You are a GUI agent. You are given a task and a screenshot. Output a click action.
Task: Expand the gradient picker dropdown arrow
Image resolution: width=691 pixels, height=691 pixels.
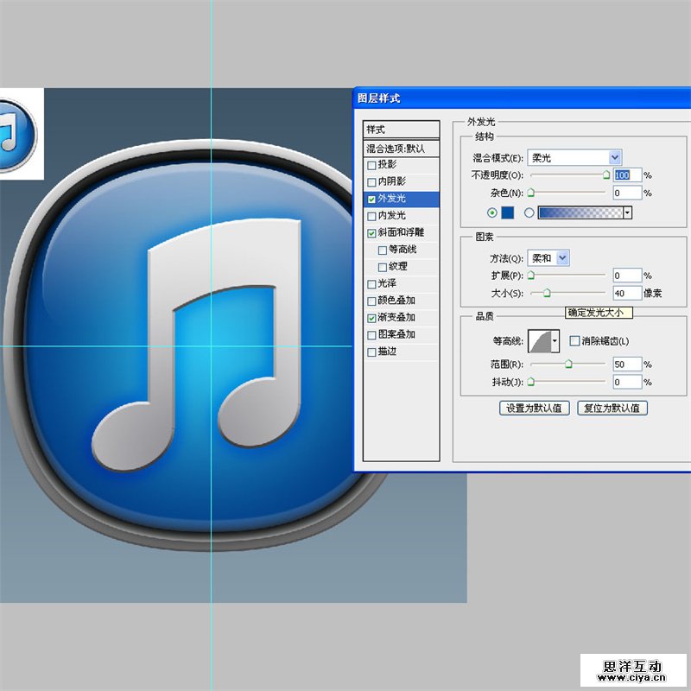coord(627,212)
